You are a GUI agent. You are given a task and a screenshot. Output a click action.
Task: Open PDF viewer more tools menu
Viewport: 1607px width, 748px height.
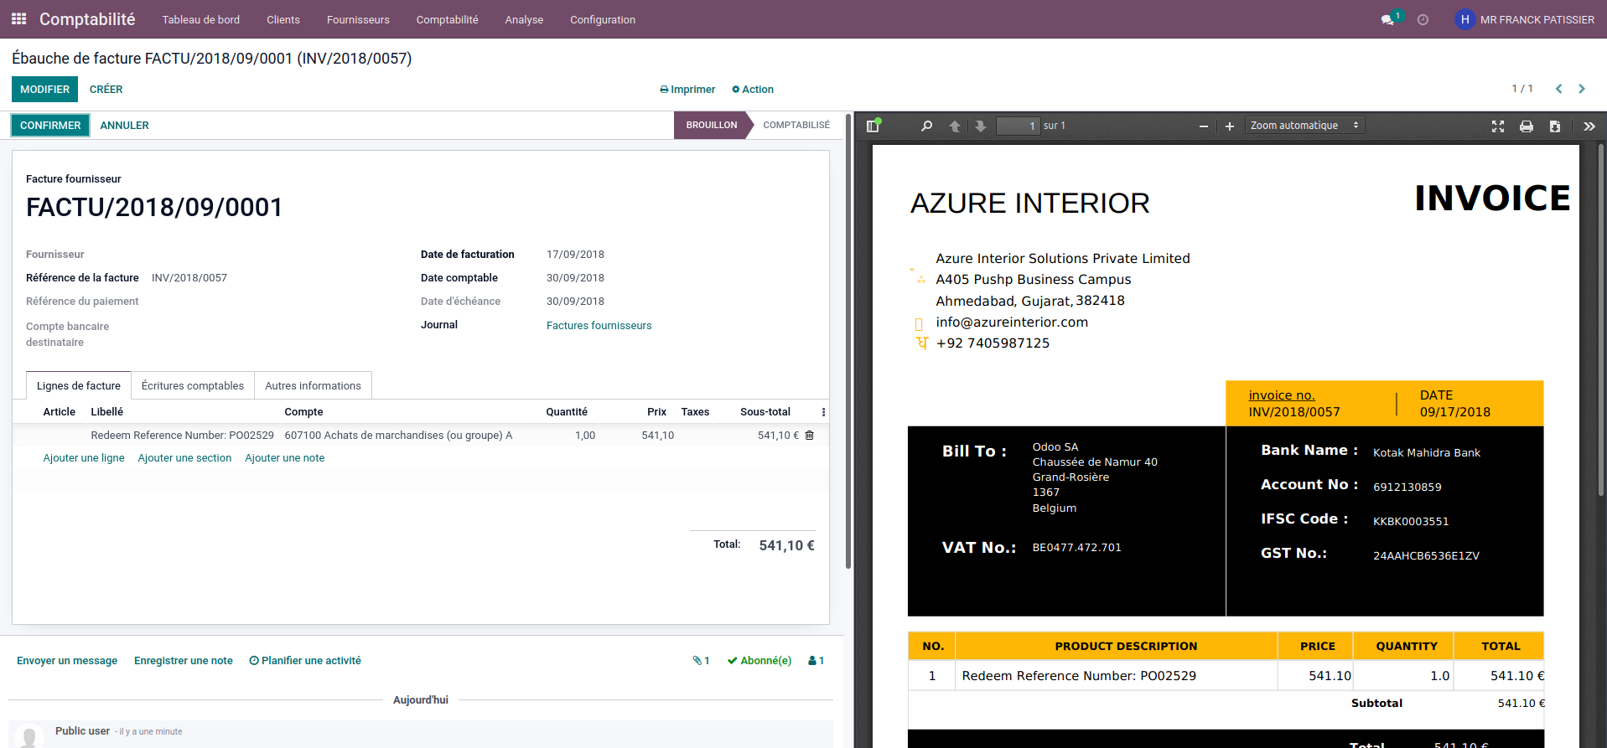[x=1589, y=126]
